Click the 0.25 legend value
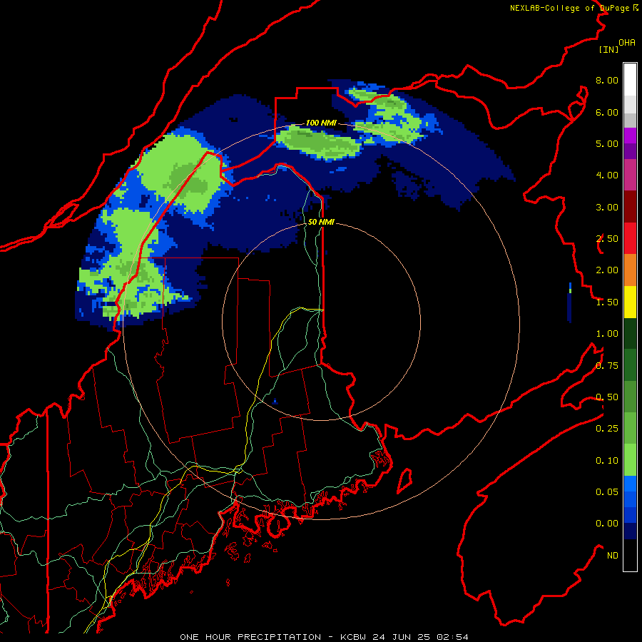Screen dimensions: 642x642 point(607,429)
